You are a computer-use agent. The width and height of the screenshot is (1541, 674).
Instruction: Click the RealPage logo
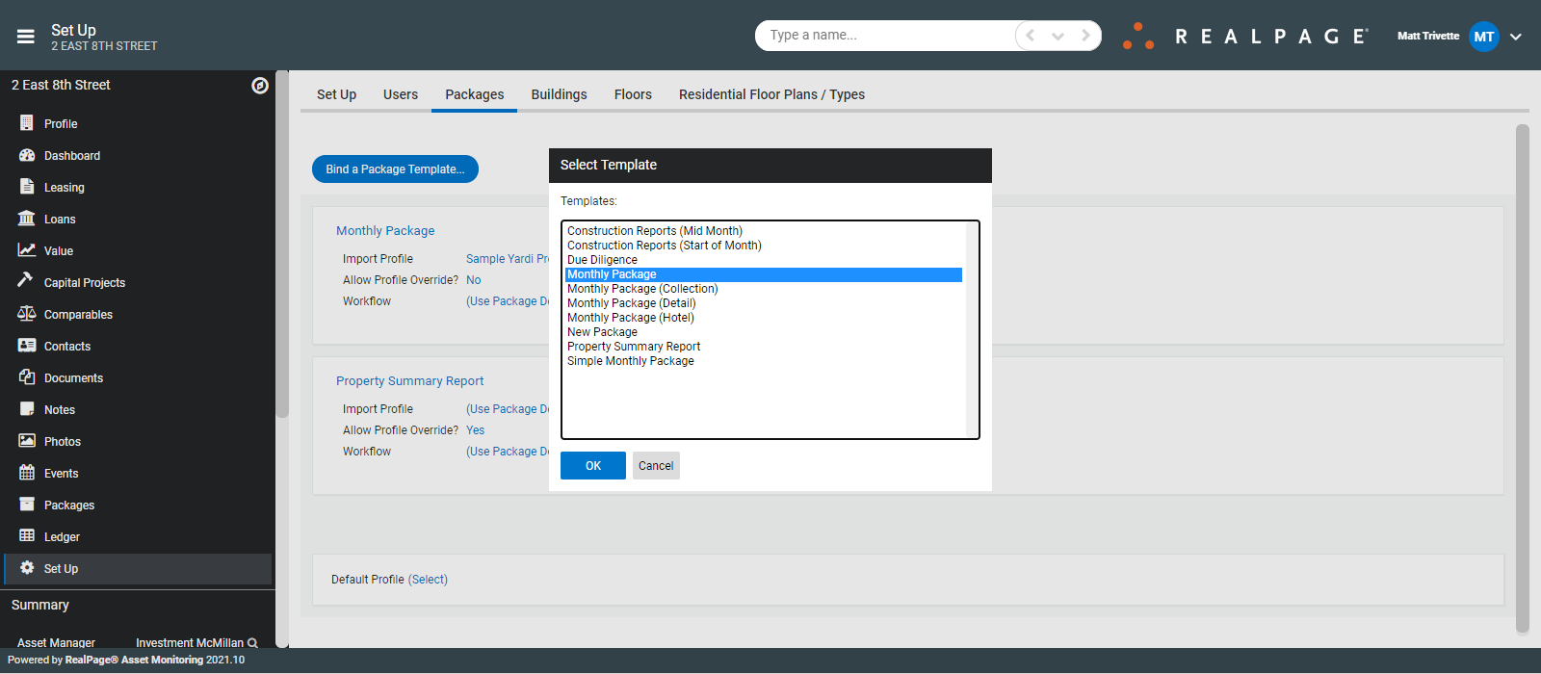pos(1245,37)
